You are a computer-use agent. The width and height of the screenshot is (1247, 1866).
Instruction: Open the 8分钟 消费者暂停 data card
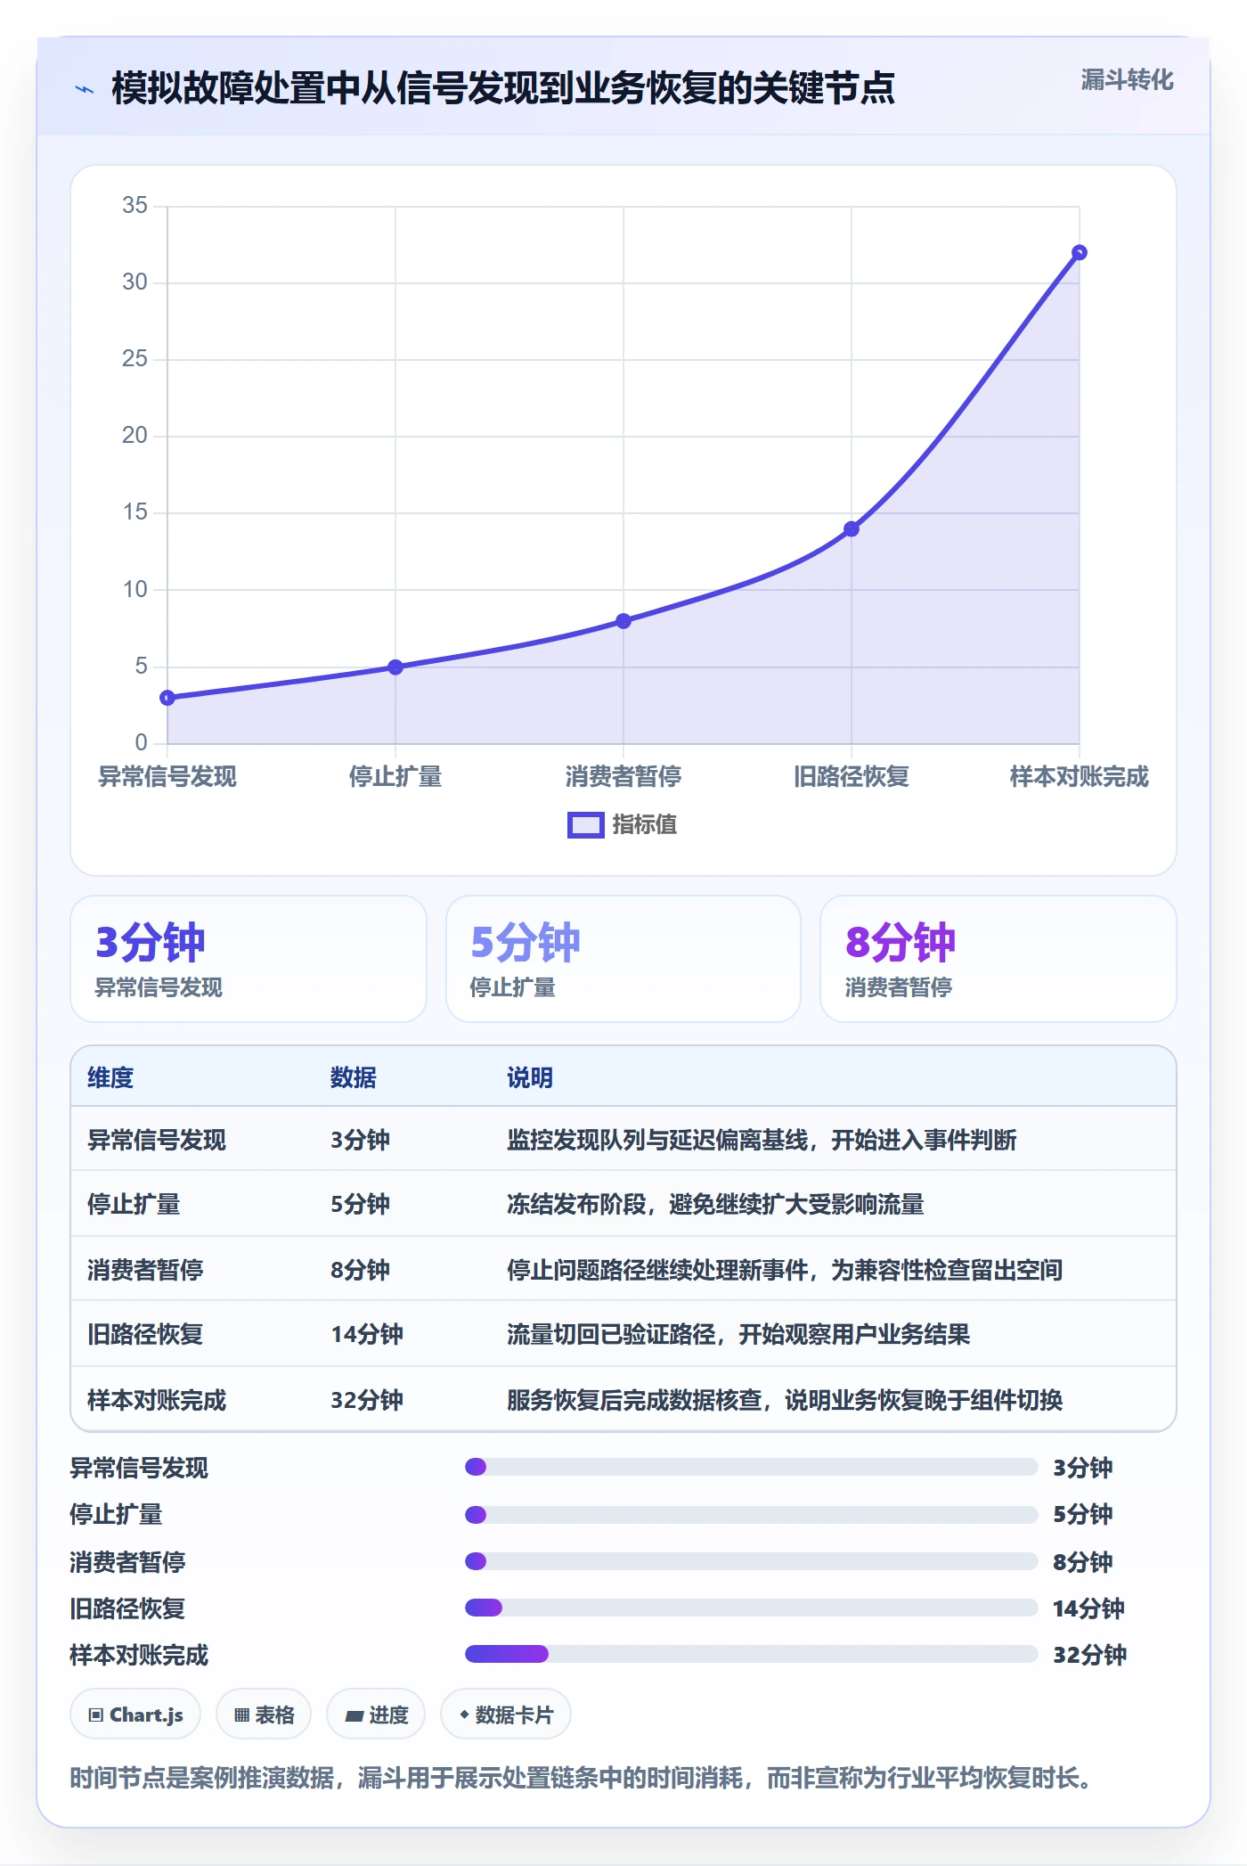click(998, 959)
